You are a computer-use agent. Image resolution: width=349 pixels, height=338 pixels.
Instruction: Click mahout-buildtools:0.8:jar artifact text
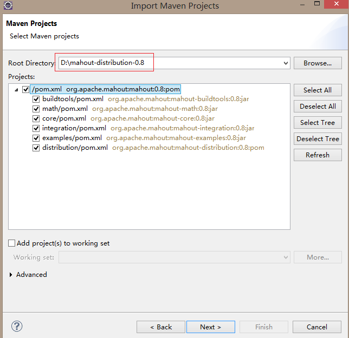(x=178, y=99)
